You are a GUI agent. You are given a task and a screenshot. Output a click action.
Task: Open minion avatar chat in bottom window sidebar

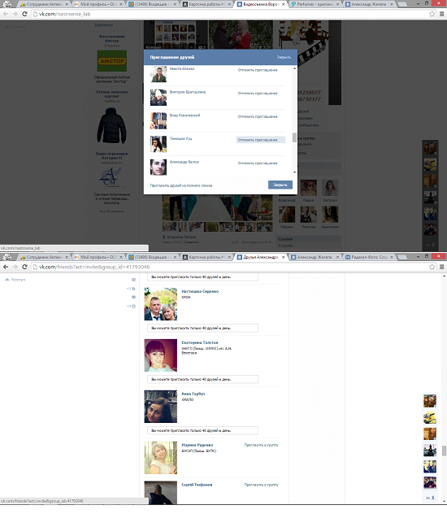[430, 417]
